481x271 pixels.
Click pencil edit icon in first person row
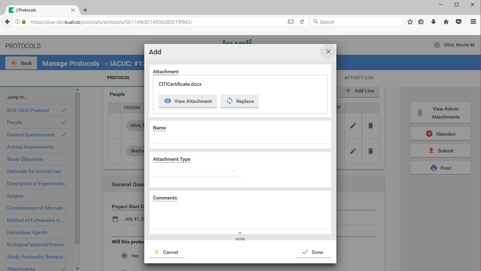click(x=353, y=126)
